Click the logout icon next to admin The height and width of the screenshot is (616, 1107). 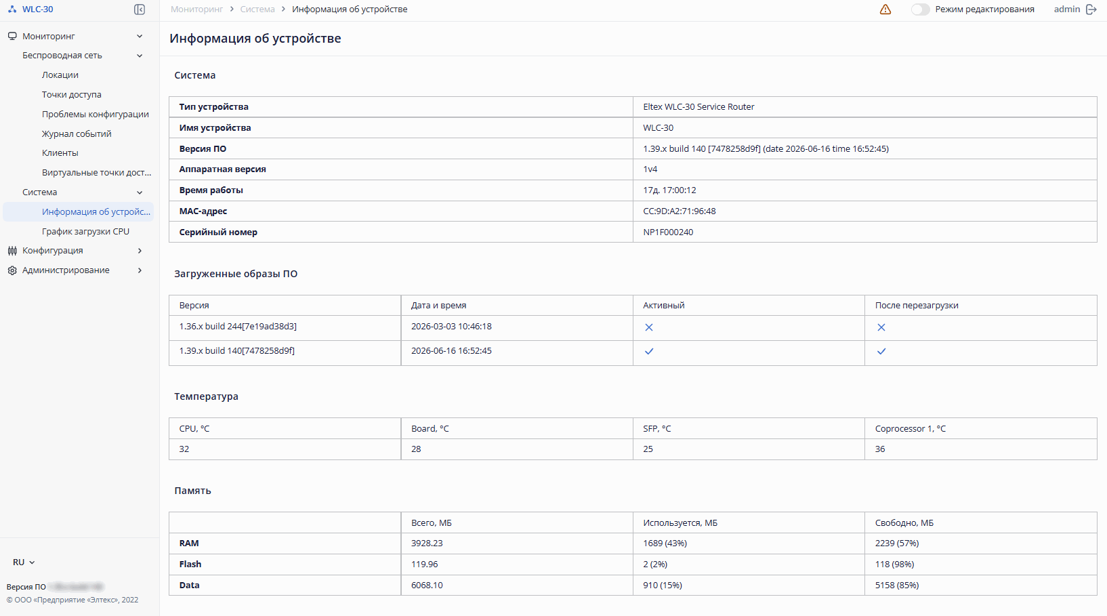1091,9
